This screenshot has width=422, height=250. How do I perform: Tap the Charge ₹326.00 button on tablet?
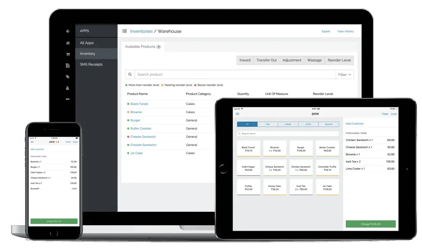pos(370,224)
